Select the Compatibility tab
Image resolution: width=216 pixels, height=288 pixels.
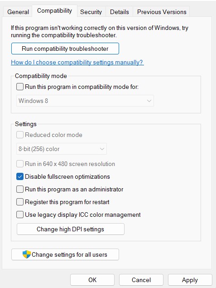point(54,10)
